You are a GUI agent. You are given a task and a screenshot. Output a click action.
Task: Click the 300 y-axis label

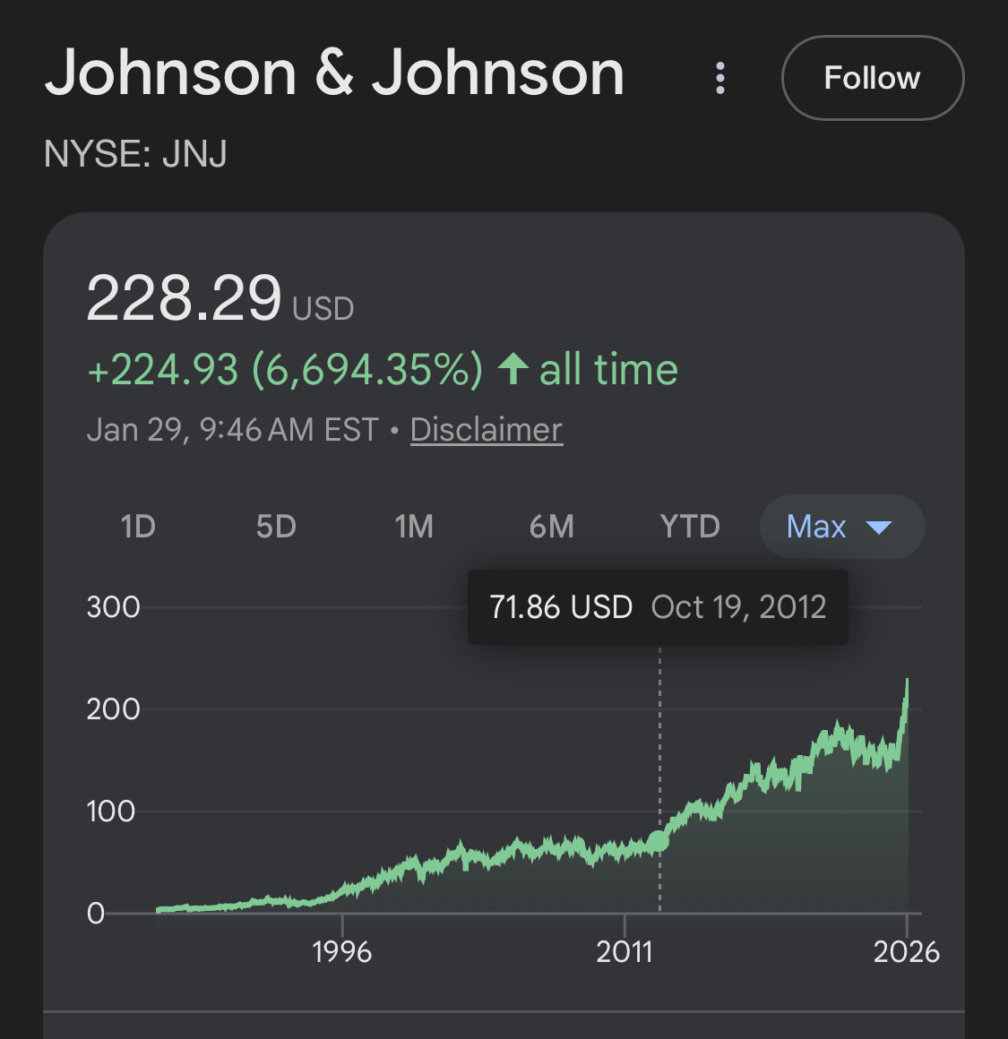[x=114, y=607]
